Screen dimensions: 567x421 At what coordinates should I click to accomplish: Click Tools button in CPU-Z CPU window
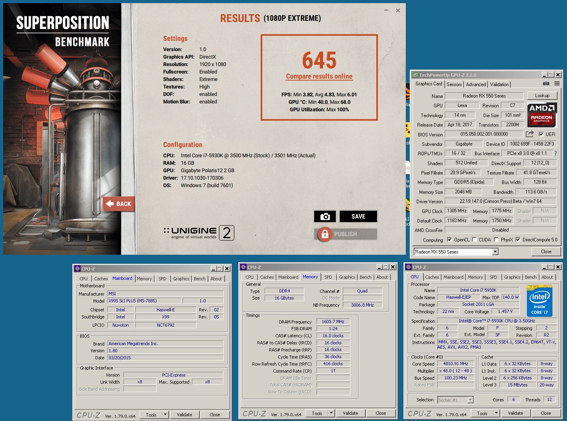(482, 413)
